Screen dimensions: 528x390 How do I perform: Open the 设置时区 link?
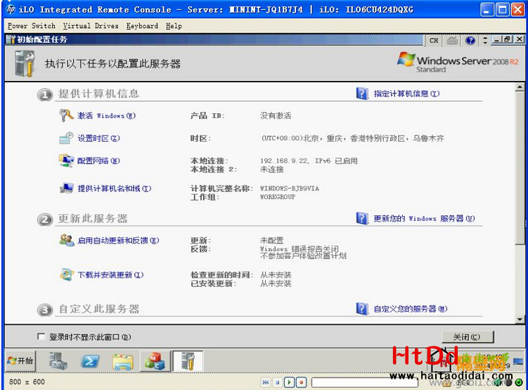98,138
